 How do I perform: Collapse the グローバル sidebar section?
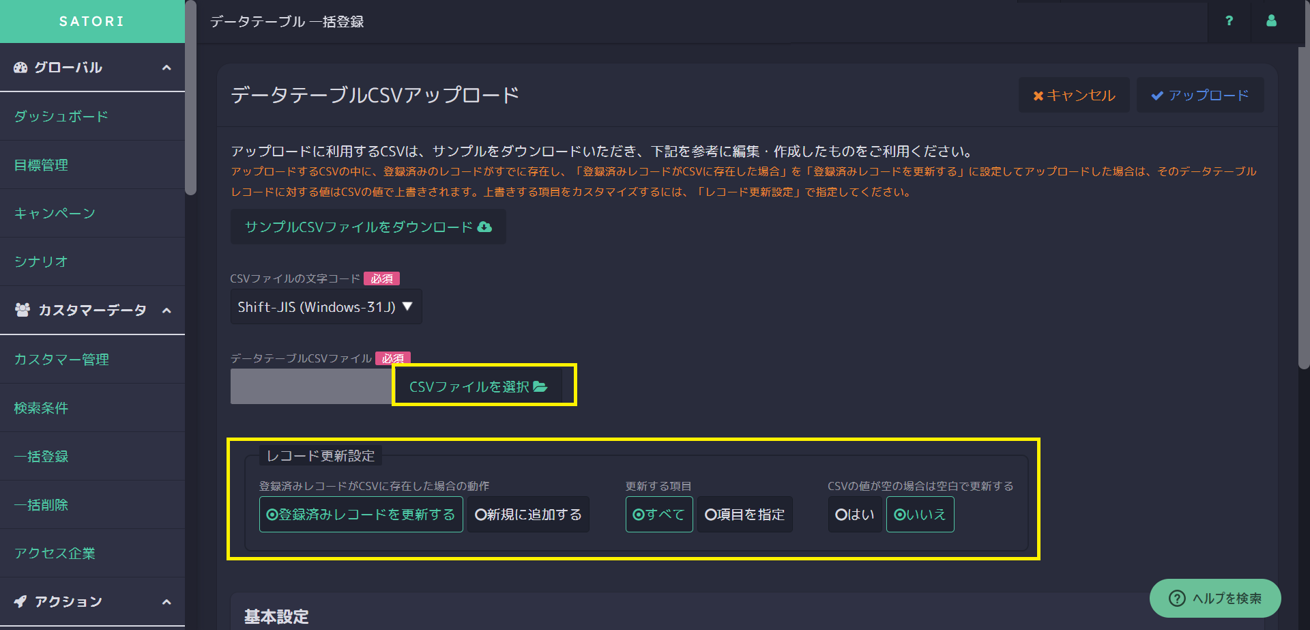coord(166,68)
